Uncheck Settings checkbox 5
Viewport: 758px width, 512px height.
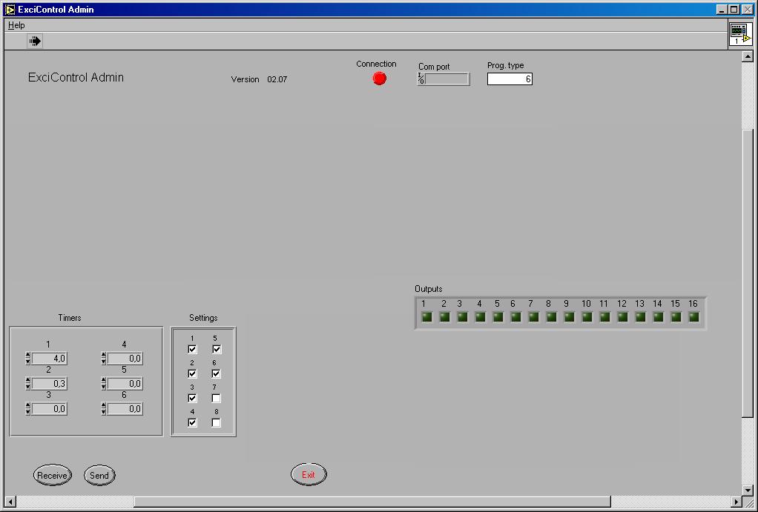[x=216, y=349]
